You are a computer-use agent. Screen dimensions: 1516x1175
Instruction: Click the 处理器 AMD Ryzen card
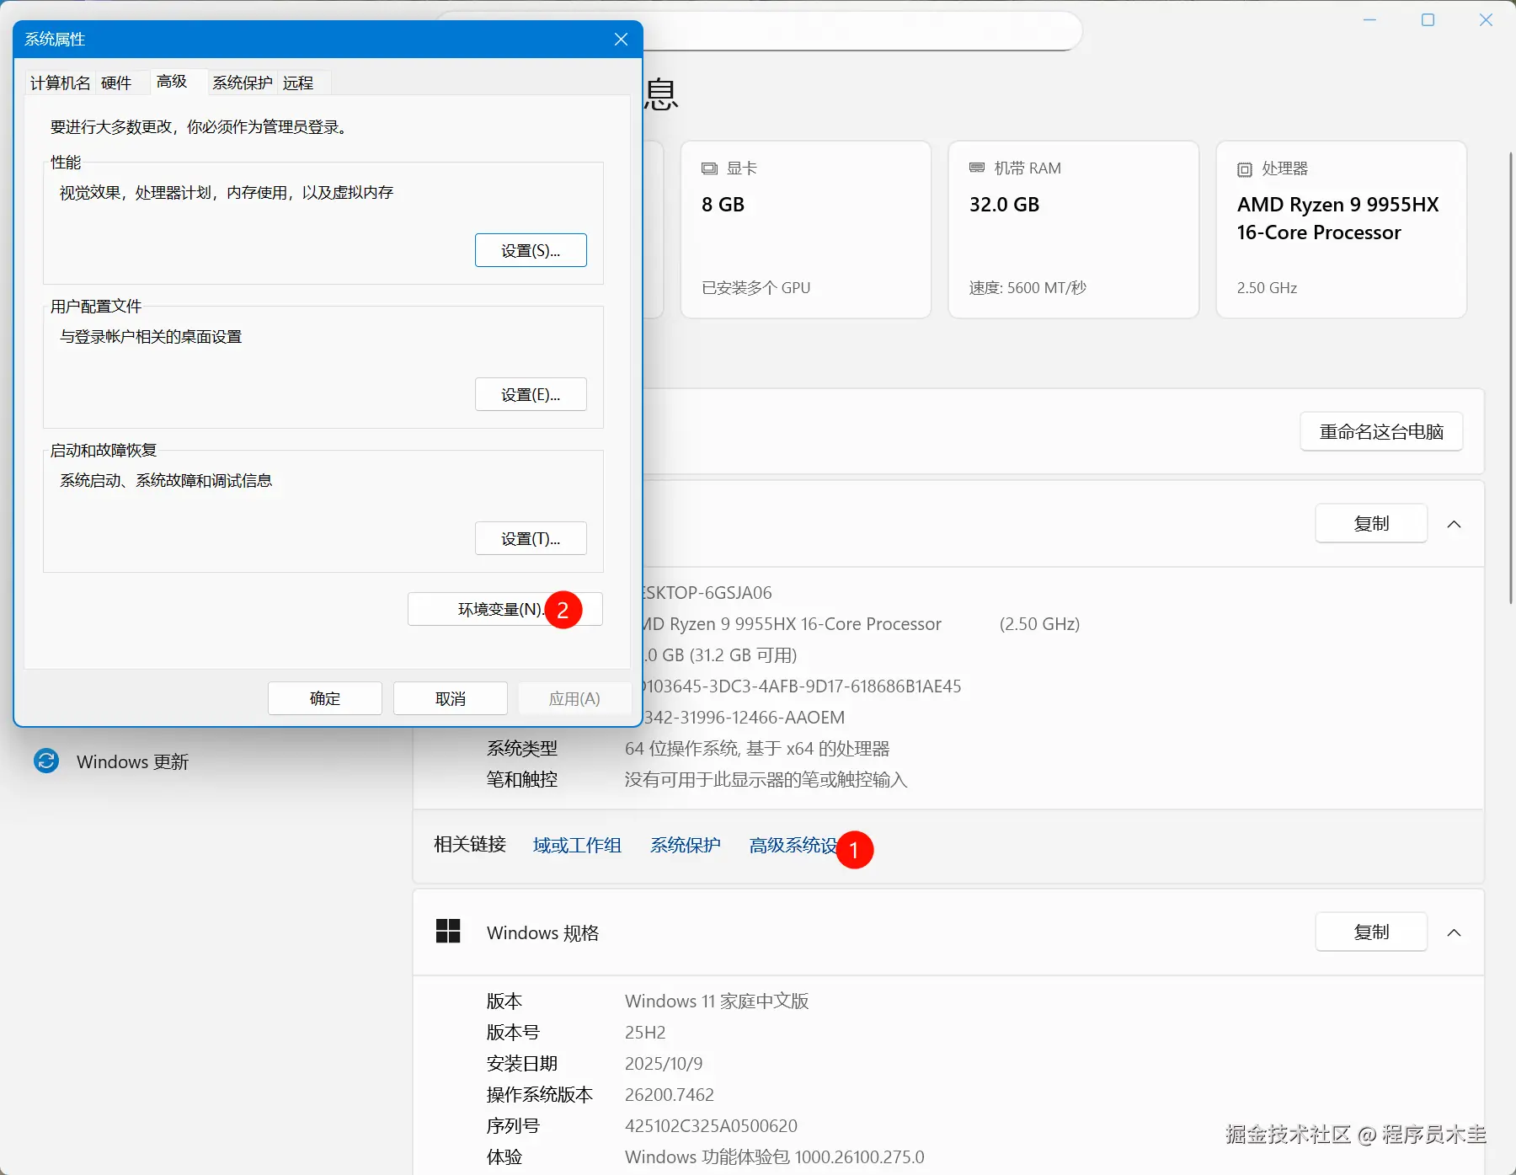1342,229
